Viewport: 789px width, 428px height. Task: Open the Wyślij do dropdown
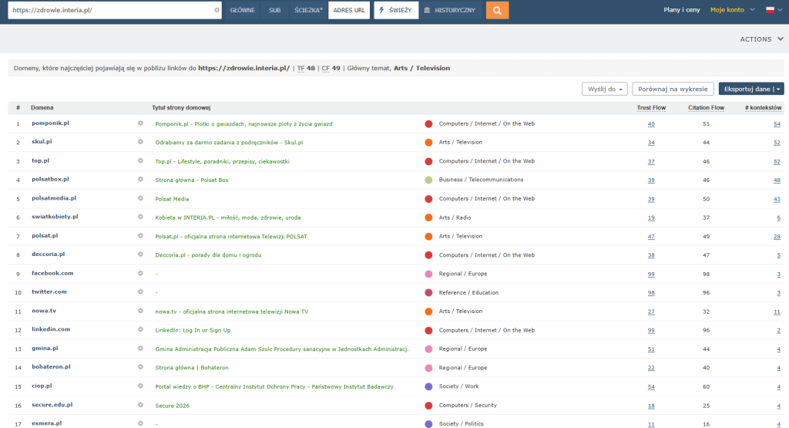605,89
